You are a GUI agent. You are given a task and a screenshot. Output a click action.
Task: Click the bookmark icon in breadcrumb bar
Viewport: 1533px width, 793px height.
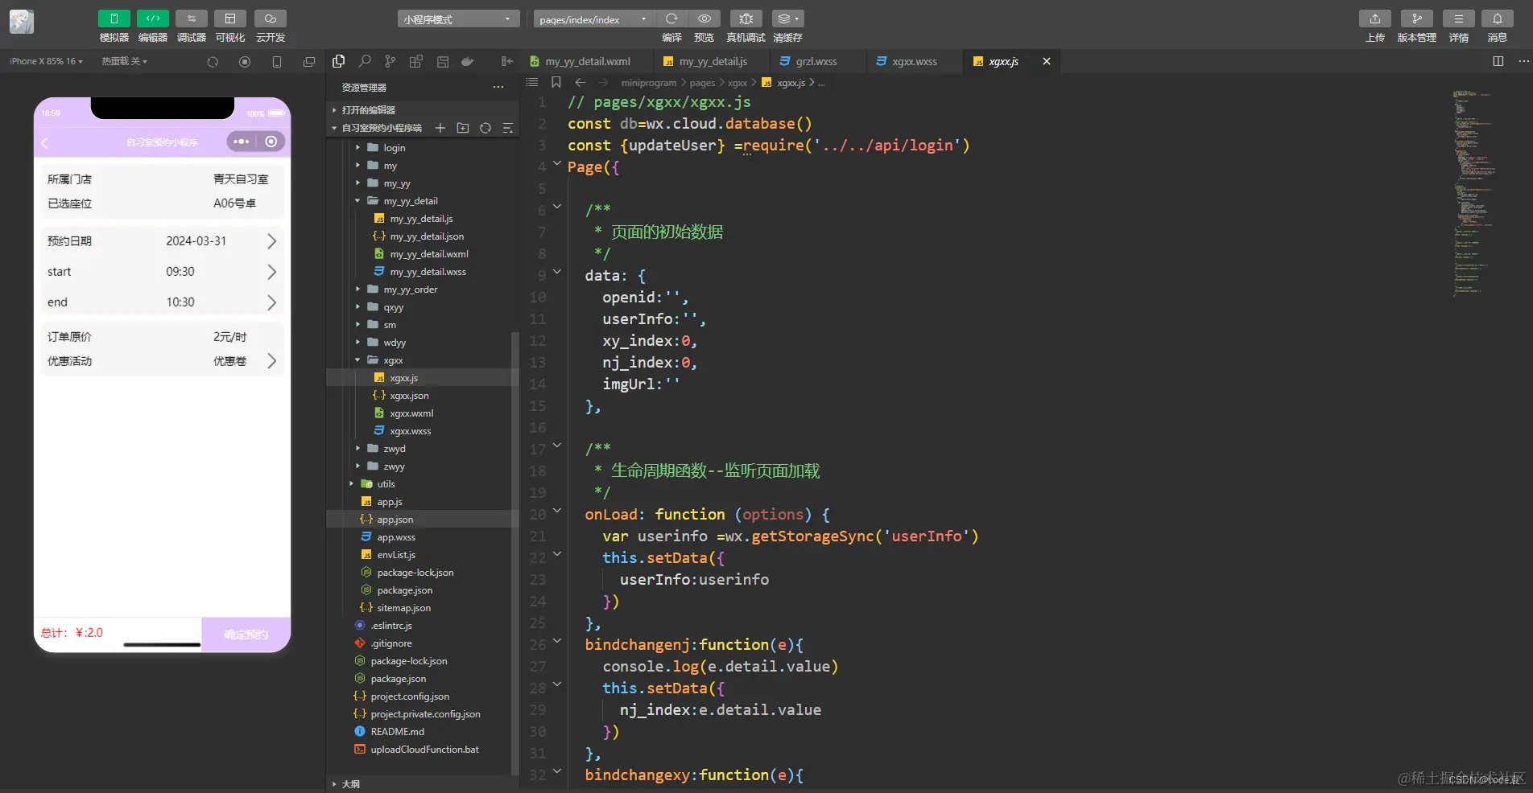[556, 83]
